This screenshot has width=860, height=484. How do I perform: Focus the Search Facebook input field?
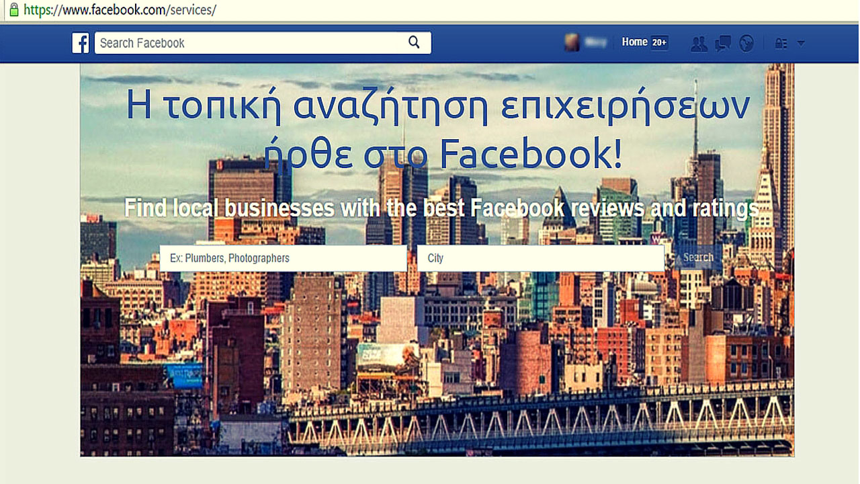249,43
